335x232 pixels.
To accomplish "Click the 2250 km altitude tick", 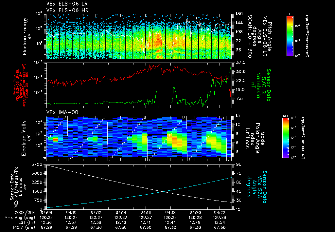I will 37,182.
